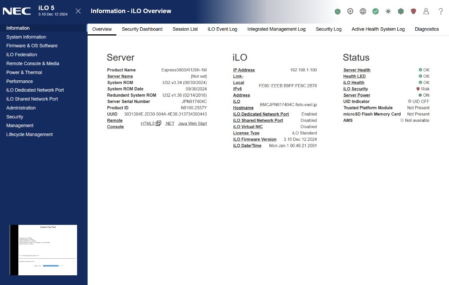Click the UUID value text
Image resolution: width=449 pixels, height=285 pixels.
coord(165,114)
